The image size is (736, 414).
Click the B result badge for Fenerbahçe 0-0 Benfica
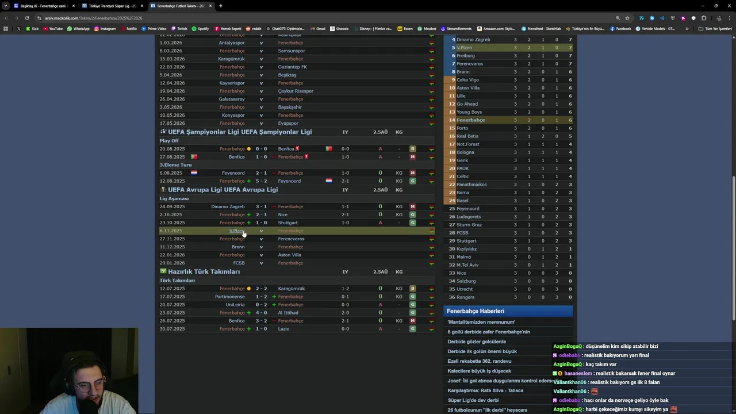click(412, 149)
